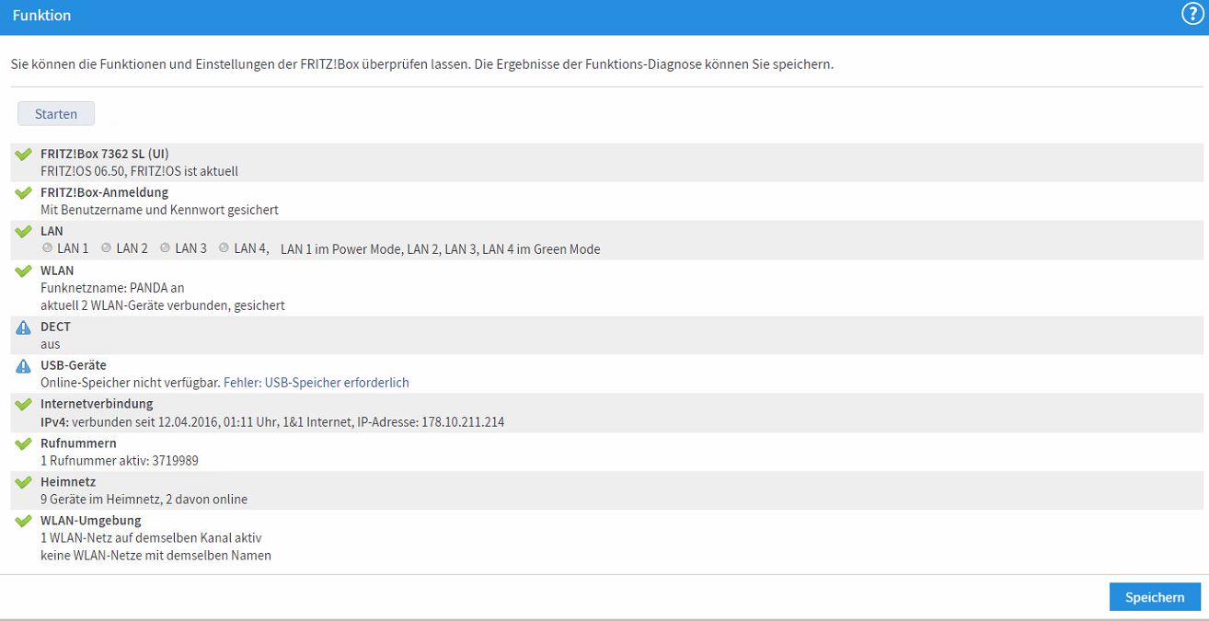Click the 'aus' status under DECT
Screen dimensions: 1209x621
point(51,344)
